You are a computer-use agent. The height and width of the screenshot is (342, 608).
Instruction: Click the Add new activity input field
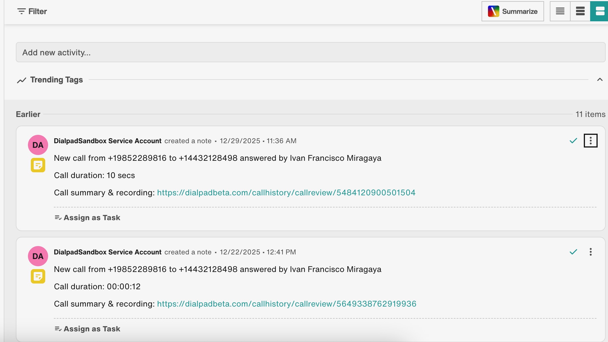[310, 52]
